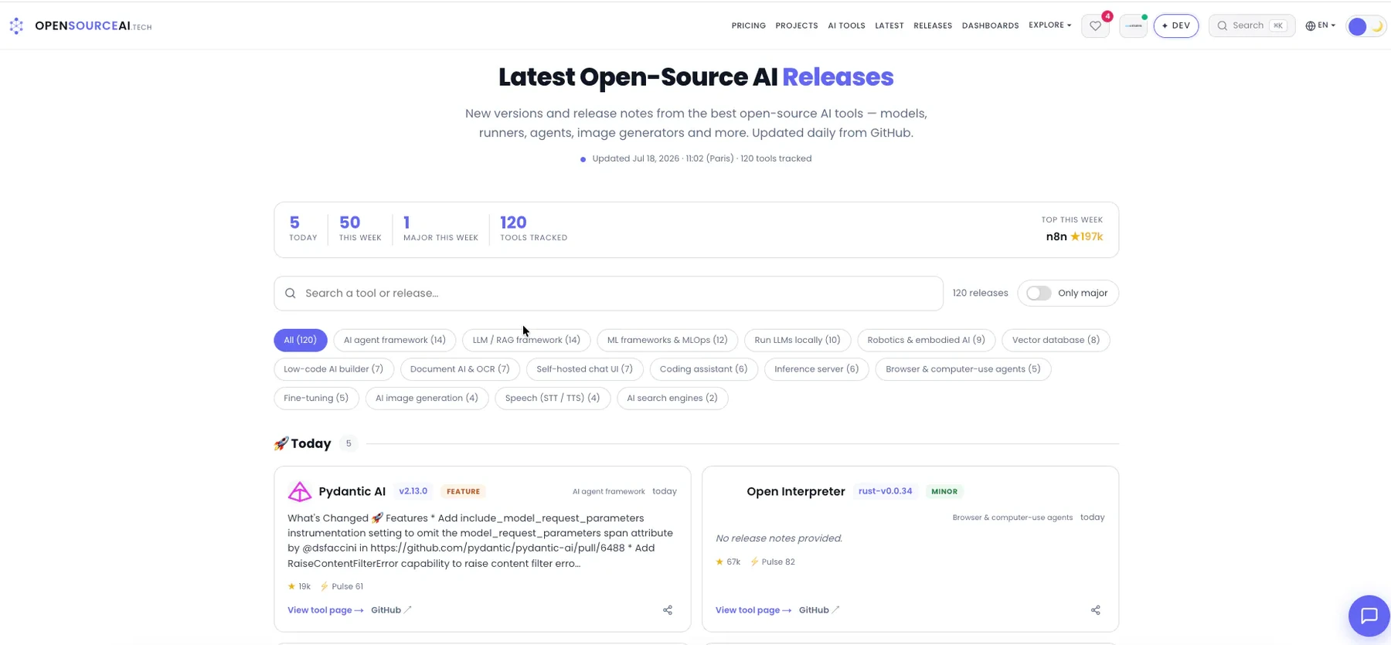Click the Pydantic AI 19k stars count
This screenshot has width=1391, height=645.
coord(299,586)
